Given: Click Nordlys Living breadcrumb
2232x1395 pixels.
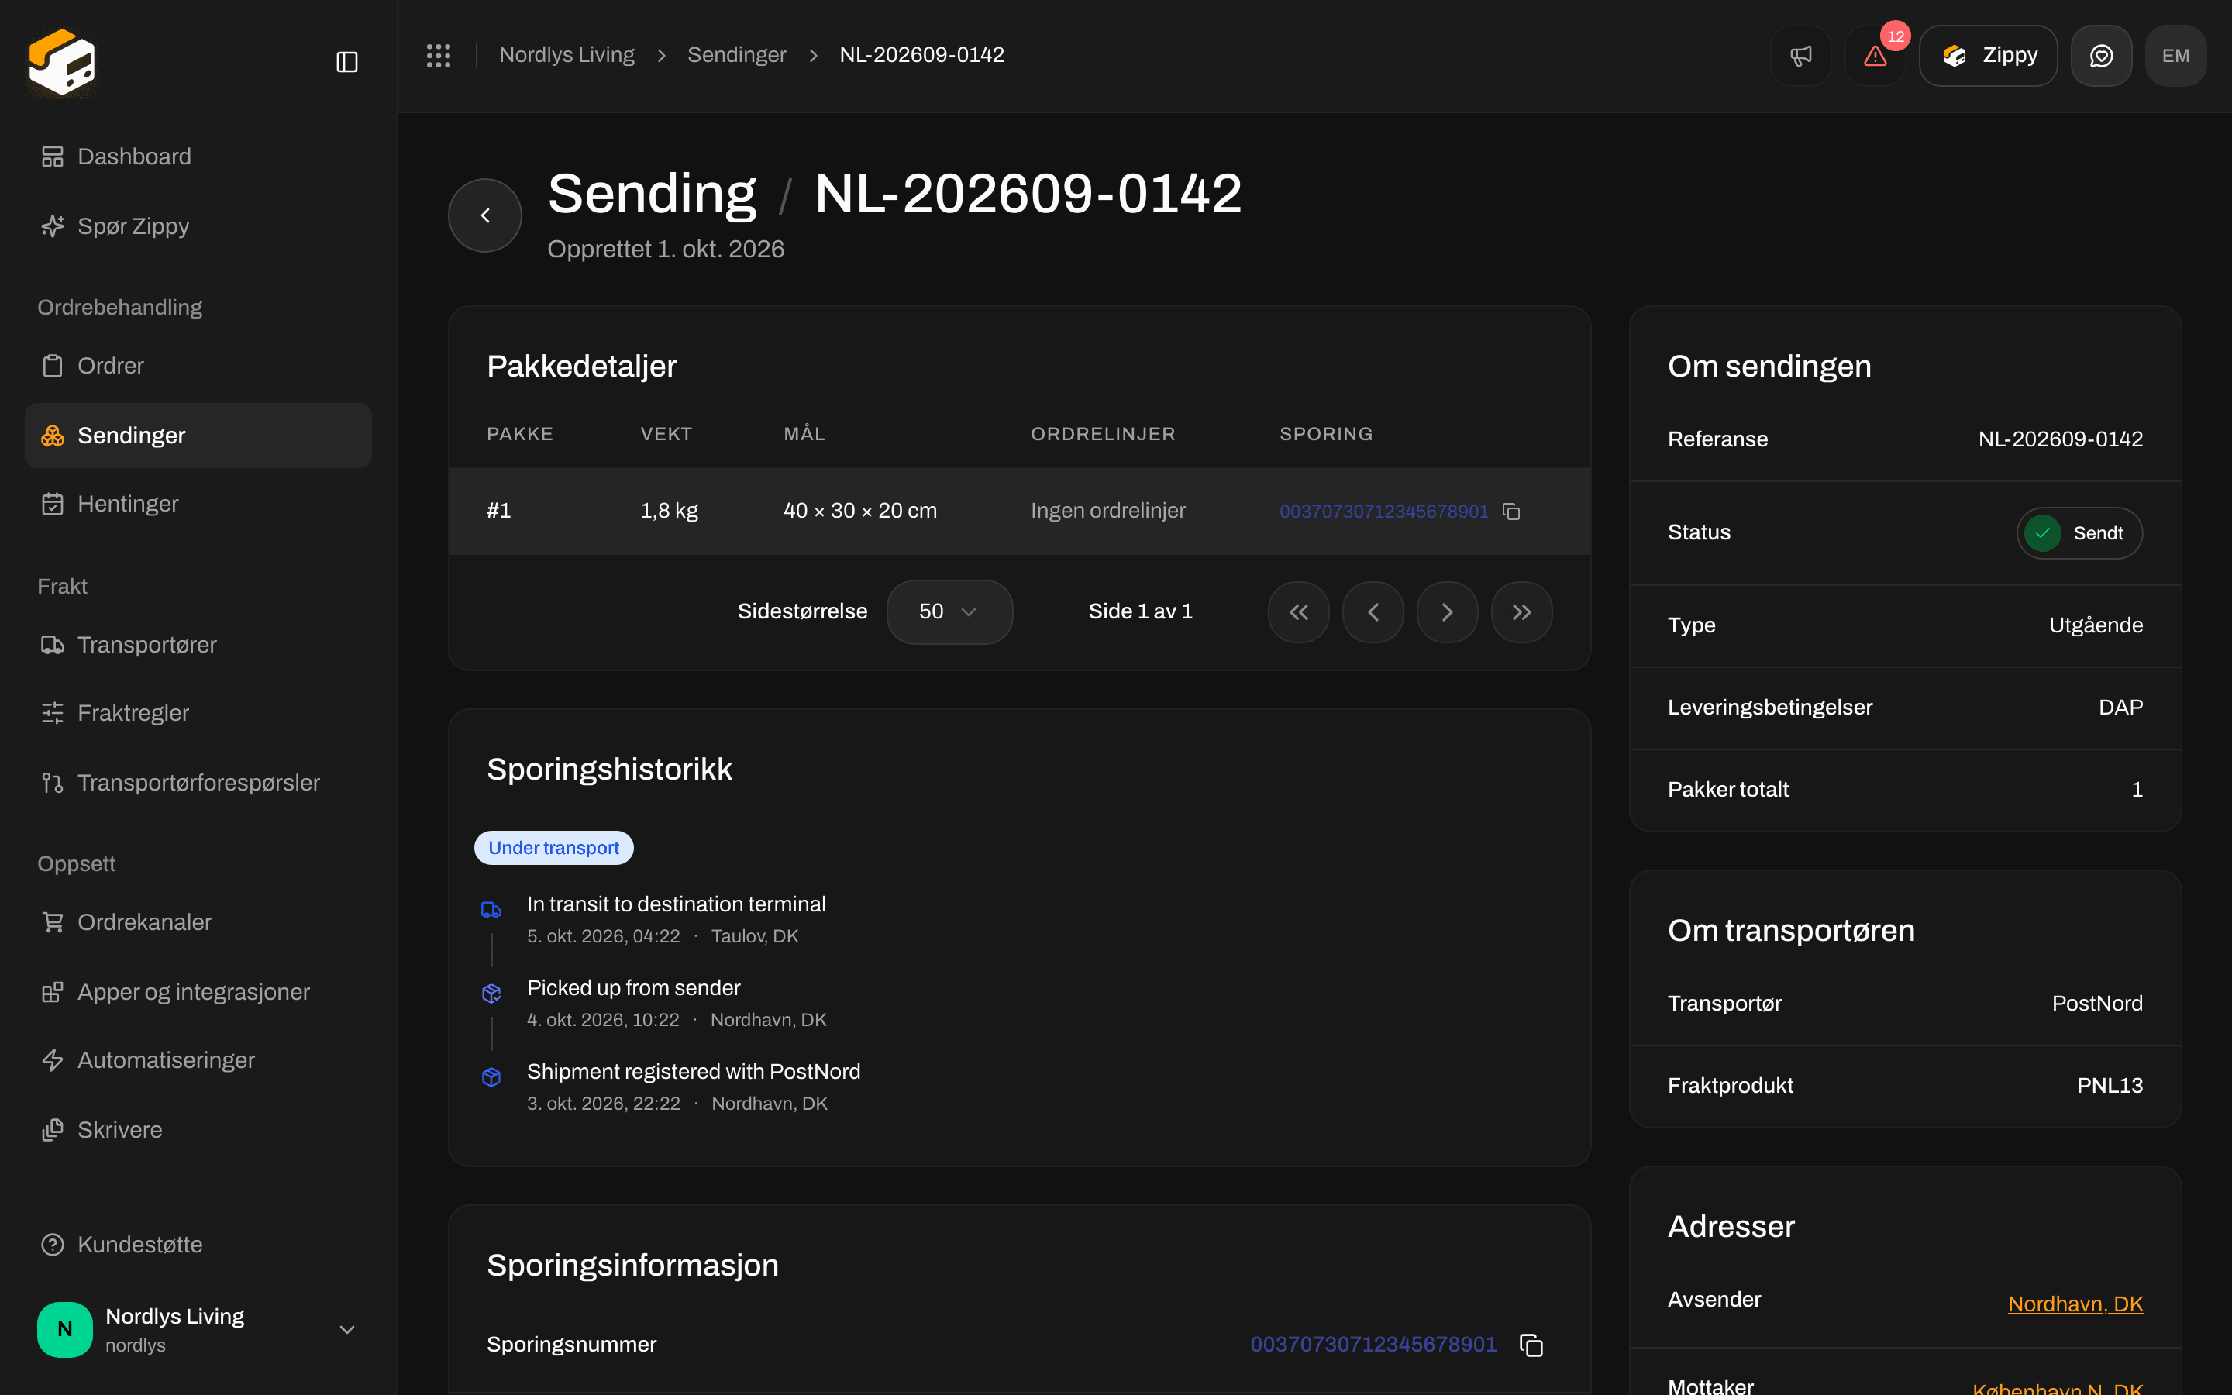Looking at the screenshot, I should click(x=567, y=55).
